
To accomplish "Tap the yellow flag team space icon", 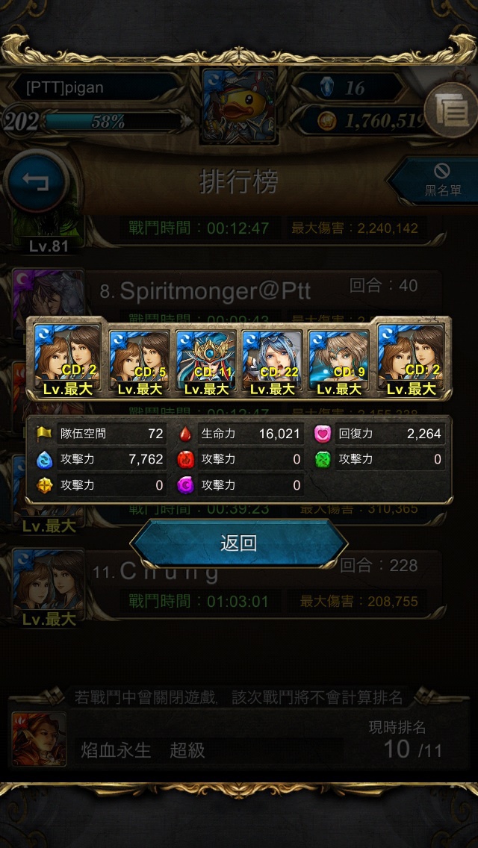I will point(44,434).
